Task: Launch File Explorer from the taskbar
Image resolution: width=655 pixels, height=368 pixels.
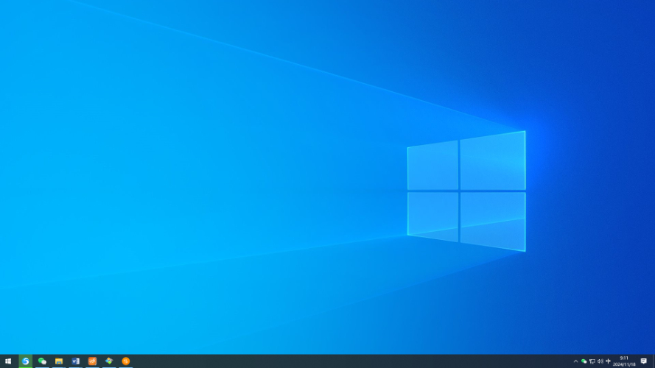Action: pyautogui.click(x=59, y=361)
